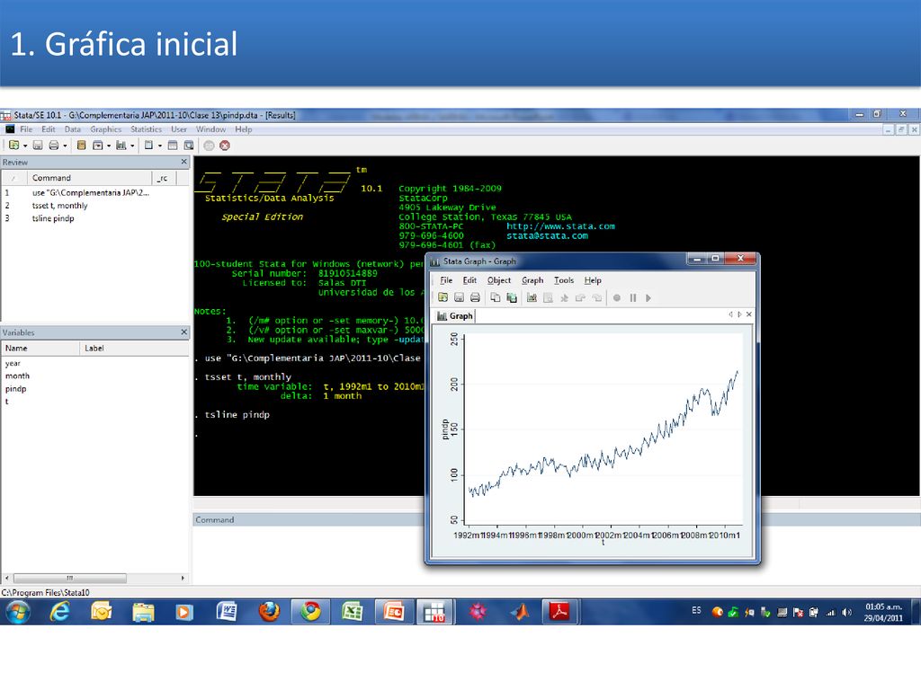Close the Variables panel

point(183,332)
